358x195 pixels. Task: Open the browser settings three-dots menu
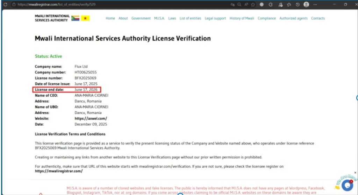[315, 5]
